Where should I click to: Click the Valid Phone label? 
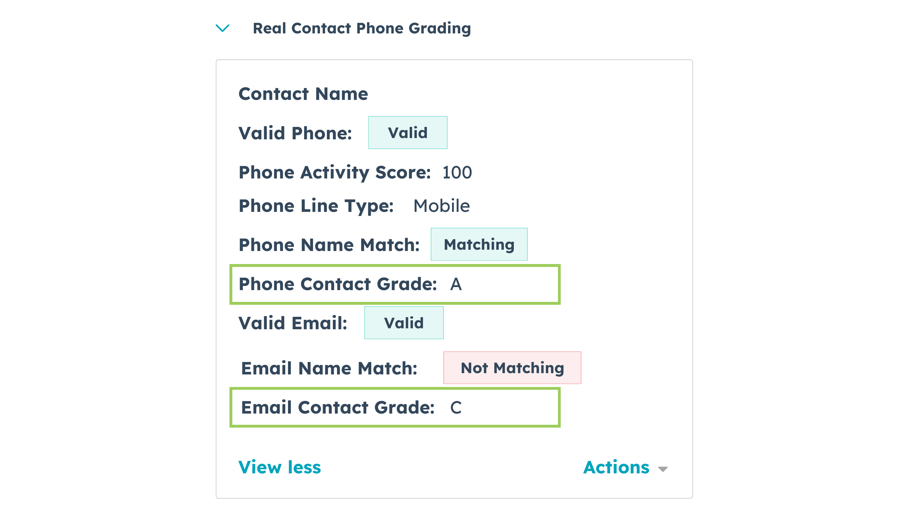(295, 133)
